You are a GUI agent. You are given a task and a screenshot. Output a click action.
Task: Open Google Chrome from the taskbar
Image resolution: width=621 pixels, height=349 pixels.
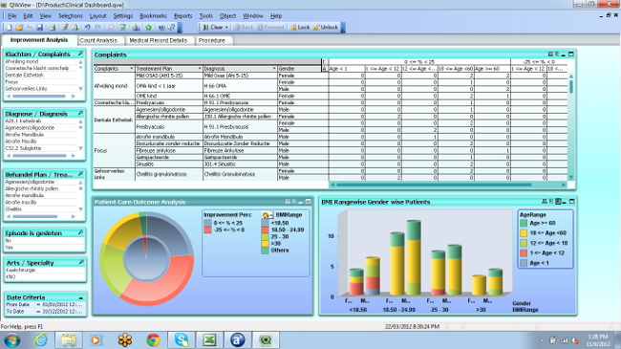pos(153,340)
